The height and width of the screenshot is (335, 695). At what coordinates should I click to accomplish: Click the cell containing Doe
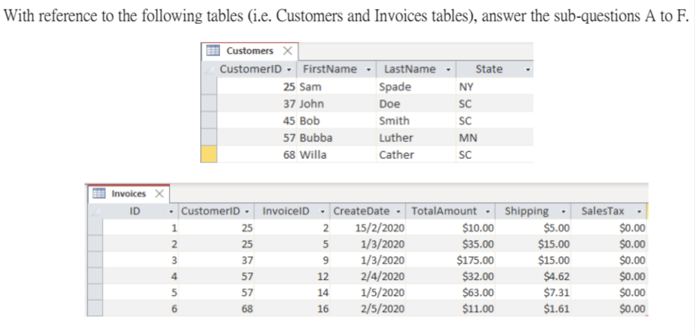point(416,103)
